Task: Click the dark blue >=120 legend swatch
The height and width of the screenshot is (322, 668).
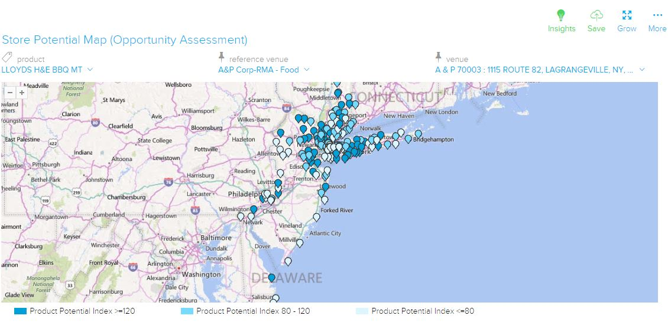Action: pos(21,311)
